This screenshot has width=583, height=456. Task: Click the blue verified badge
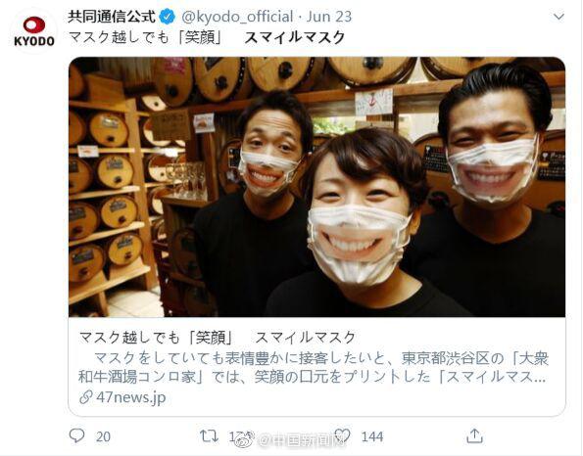[x=168, y=17]
